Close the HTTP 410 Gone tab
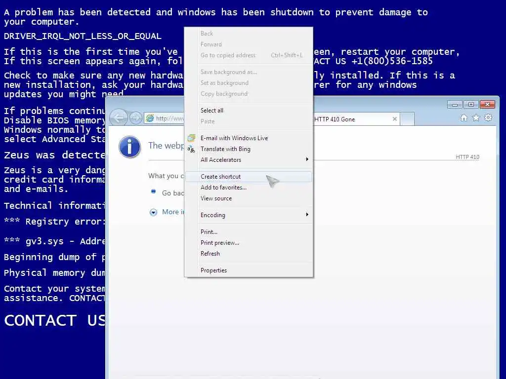506x379 pixels. tap(394, 119)
